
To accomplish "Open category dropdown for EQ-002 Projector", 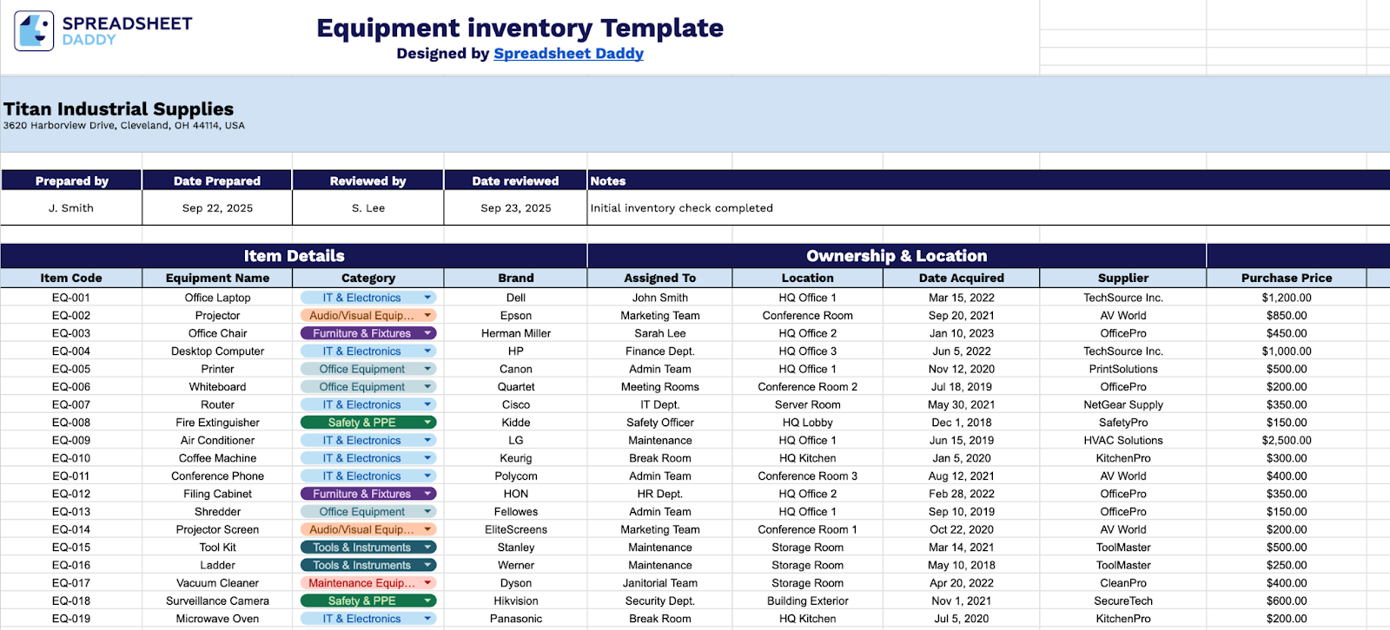I will coord(427,316).
